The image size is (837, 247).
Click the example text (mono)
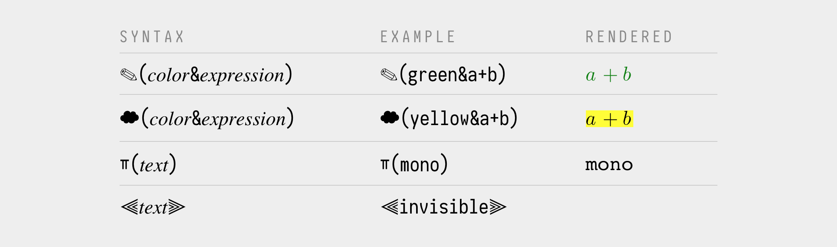[x=420, y=164]
